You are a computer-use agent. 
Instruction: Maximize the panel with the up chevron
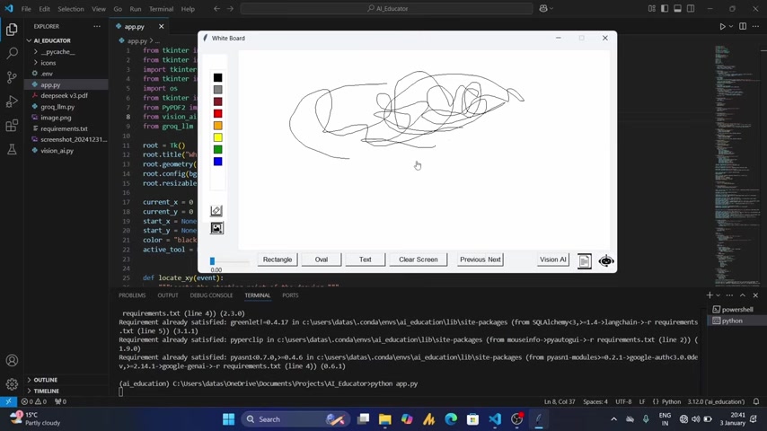pyautogui.click(x=743, y=295)
